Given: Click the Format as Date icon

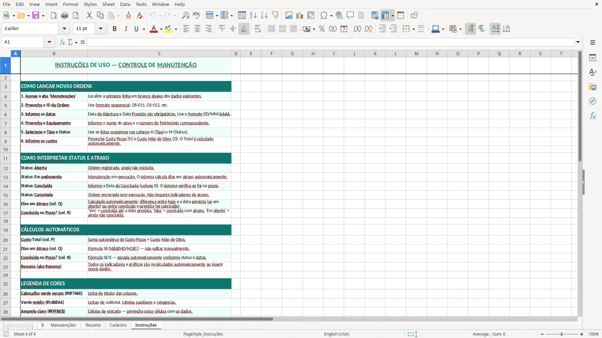Looking at the screenshot, I should point(344,29).
